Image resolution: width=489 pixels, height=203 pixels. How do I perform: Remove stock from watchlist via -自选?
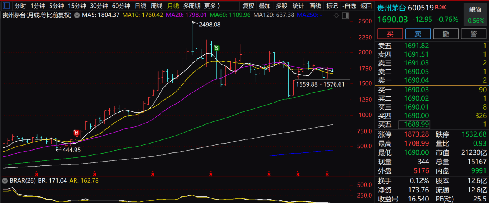pos(349,6)
